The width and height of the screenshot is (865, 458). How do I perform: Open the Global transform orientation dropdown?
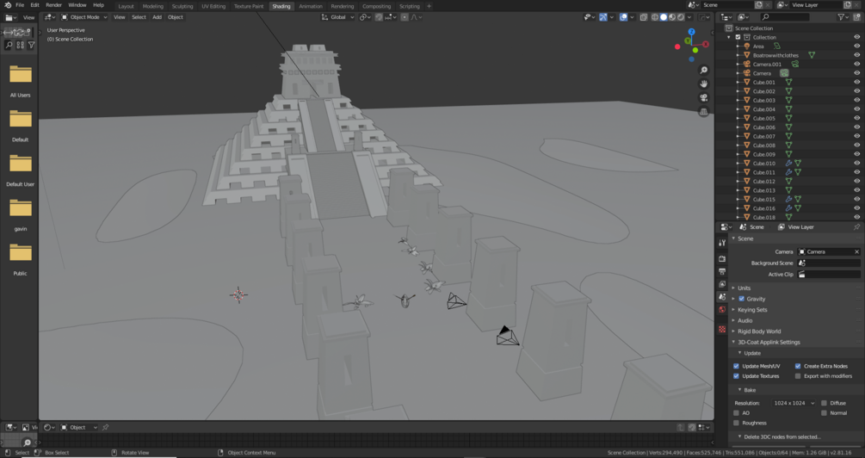337,17
